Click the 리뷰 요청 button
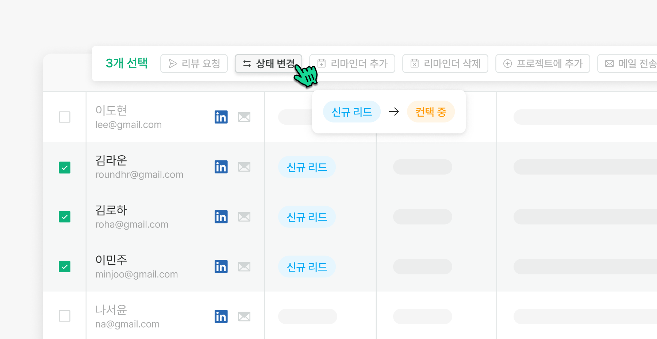 (194, 63)
